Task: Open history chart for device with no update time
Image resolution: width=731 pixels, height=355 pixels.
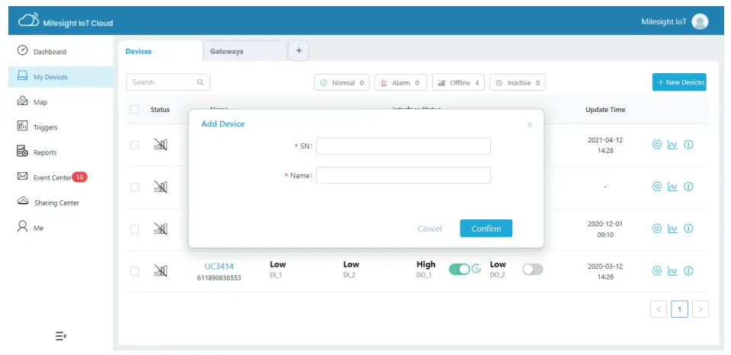Action: point(672,187)
